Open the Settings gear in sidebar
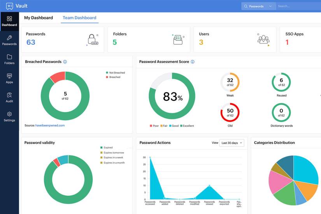This screenshot has width=321, height=214. tap(9, 114)
